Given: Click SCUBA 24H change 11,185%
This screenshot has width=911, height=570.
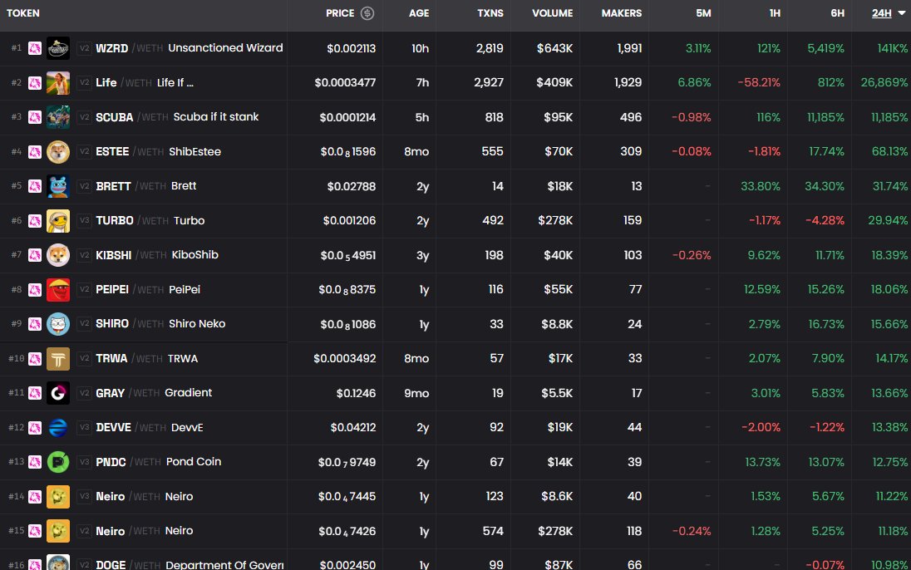Looking at the screenshot, I should (x=889, y=117).
